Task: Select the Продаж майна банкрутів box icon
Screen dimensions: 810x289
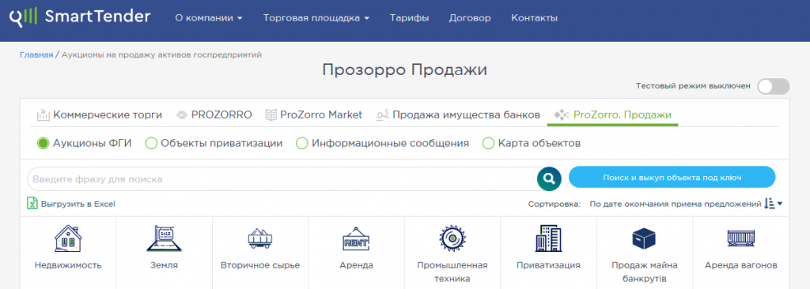Action: [644, 238]
